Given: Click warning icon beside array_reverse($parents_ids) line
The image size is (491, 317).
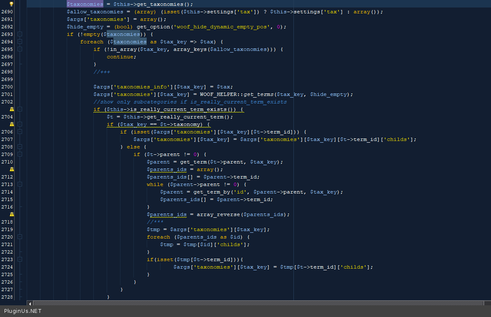Looking at the screenshot, I should [x=12, y=214].
